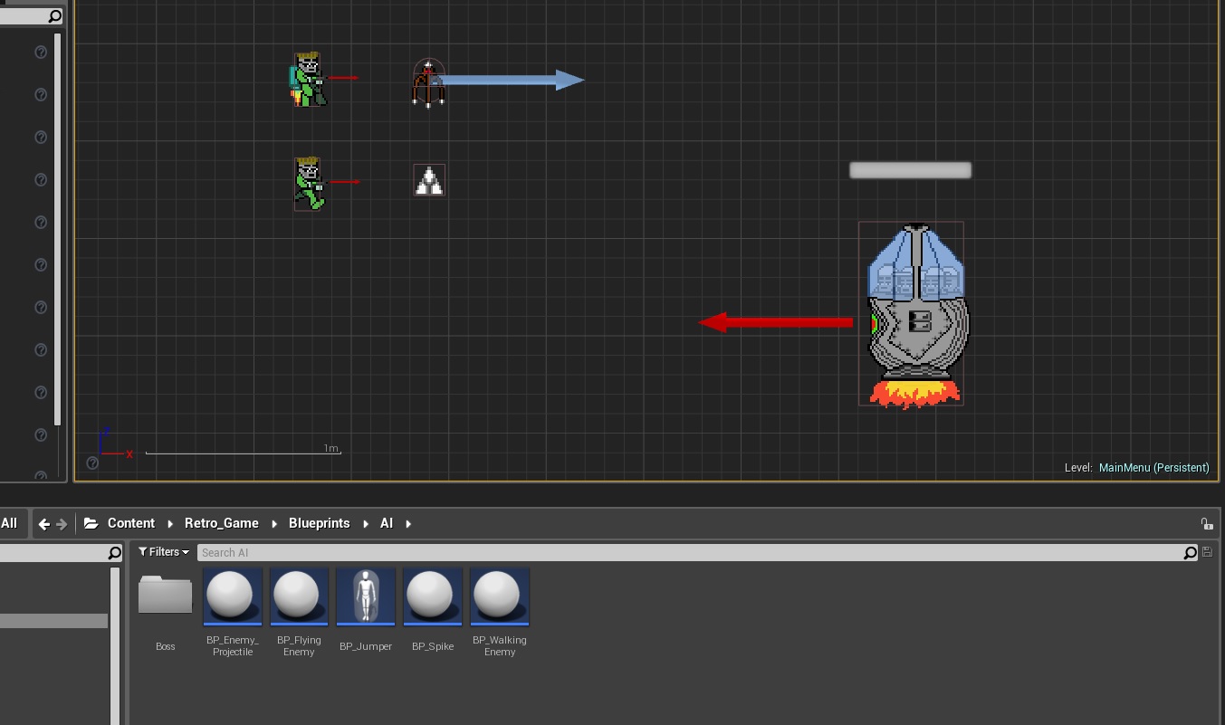Go forward in Content Browser history
This screenshot has height=725, width=1225.
[62, 524]
